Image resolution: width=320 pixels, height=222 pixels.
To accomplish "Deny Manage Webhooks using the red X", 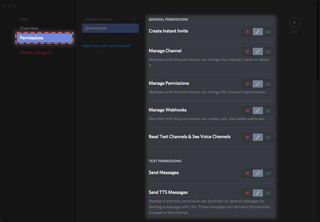I will point(247,110).
